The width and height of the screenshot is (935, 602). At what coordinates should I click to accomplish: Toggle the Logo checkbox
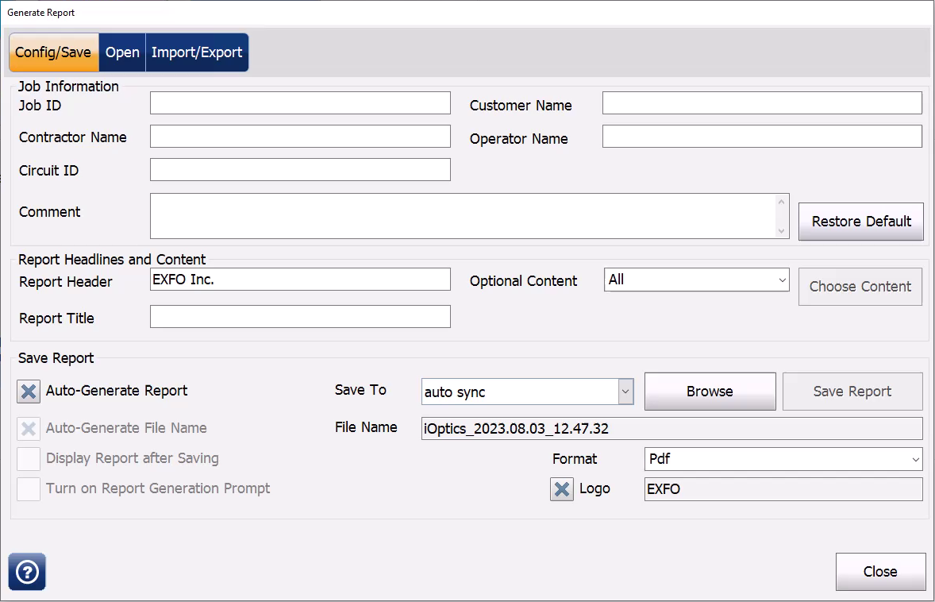562,489
